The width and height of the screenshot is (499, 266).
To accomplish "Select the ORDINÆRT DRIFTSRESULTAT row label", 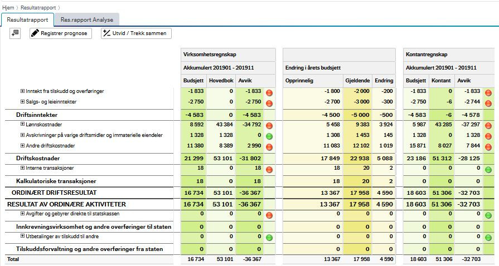I will tap(54, 193).
